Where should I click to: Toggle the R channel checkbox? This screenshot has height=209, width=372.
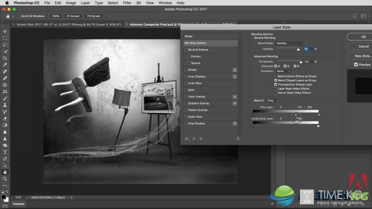coord(276,66)
